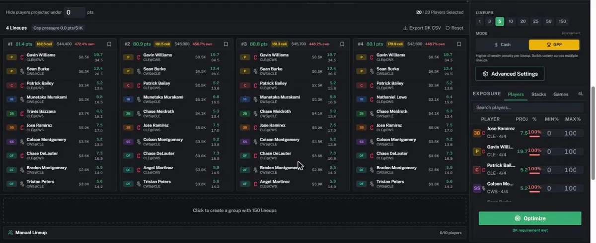
Task: Click Export DK CSV
Action: (x=422, y=28)
